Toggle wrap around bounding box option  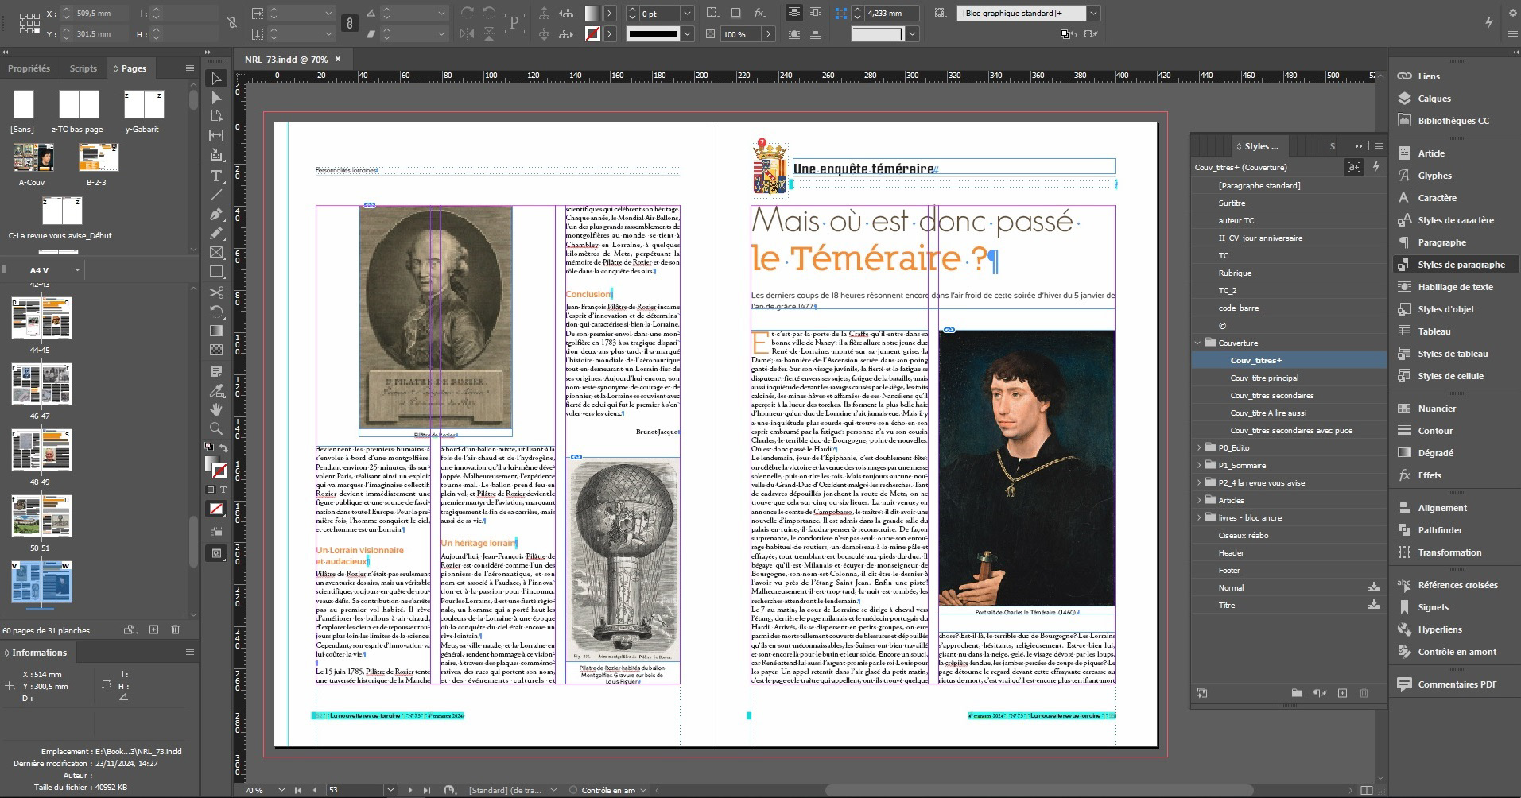pos(816,13)
